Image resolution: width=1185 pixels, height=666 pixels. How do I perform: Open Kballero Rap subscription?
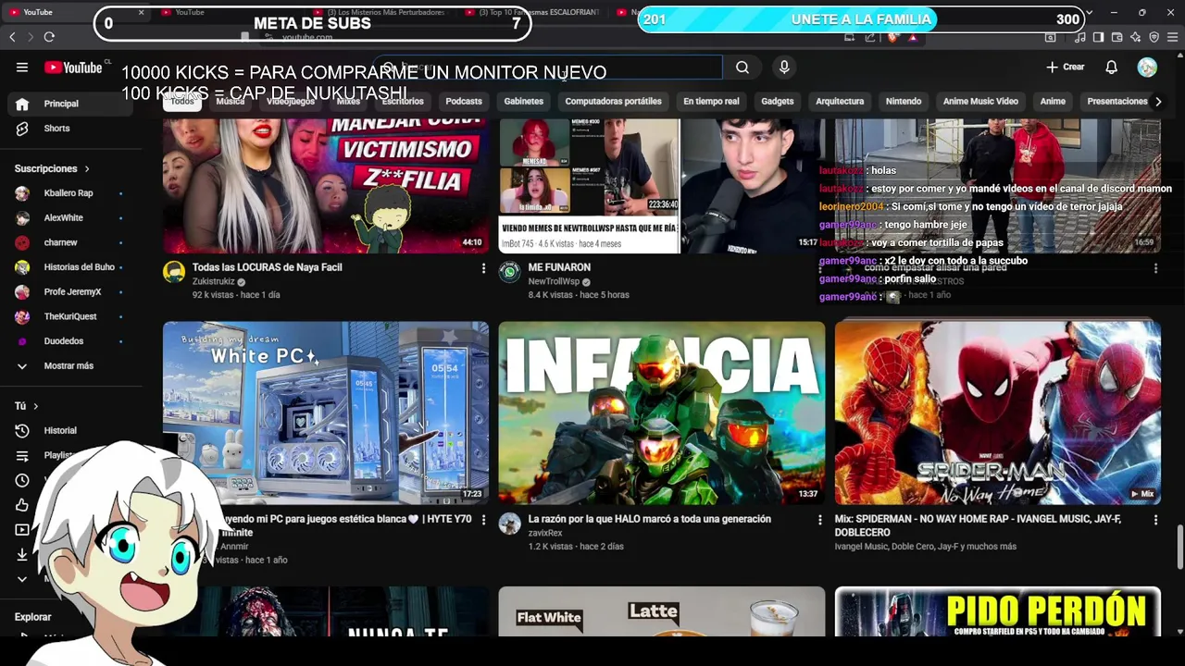click(x=72, y=193)
